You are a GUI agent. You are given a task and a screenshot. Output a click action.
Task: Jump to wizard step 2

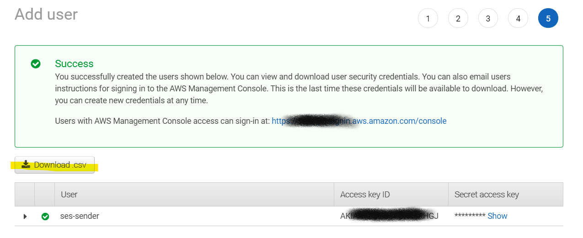coord(458,18)
